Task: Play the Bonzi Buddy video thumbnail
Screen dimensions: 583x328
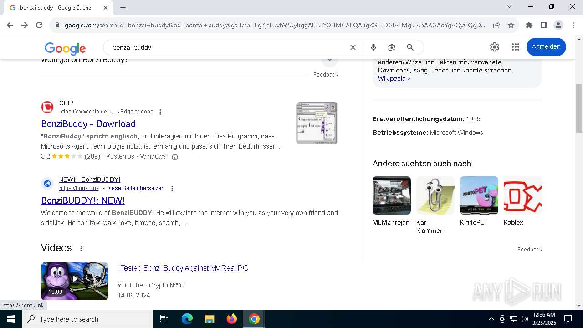Action: coord(75,281)
